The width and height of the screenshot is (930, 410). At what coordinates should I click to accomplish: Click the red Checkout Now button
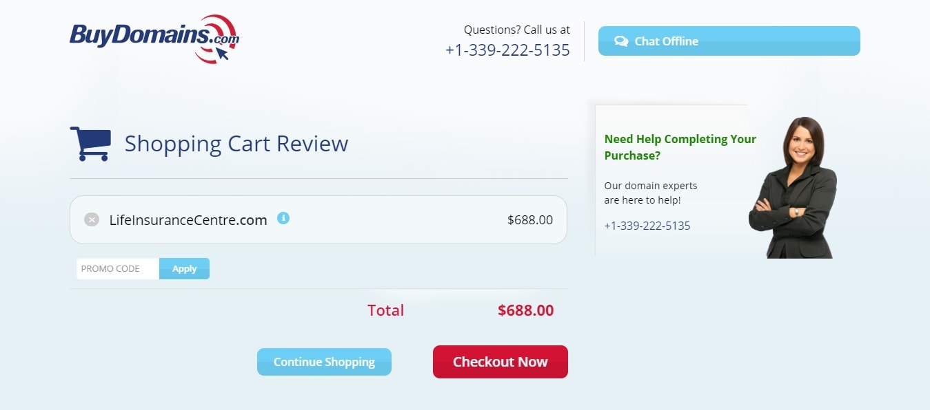coord(501,362)
